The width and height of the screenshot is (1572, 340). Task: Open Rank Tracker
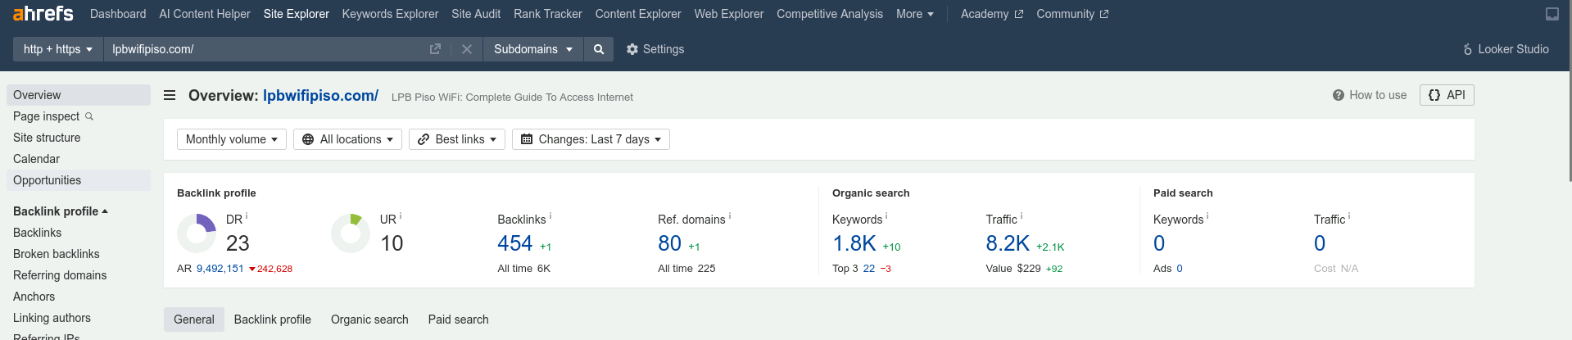click(x=548, y=14)
